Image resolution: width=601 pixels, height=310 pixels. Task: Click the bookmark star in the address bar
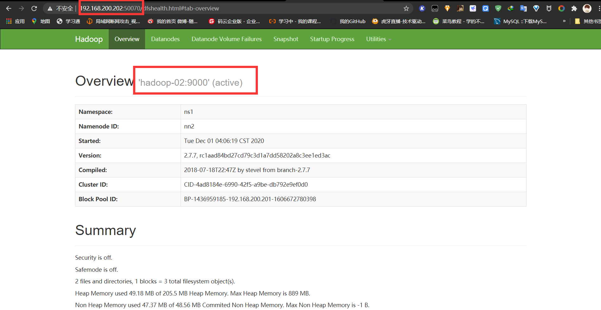pyautogui.click(x=406, y=8)
